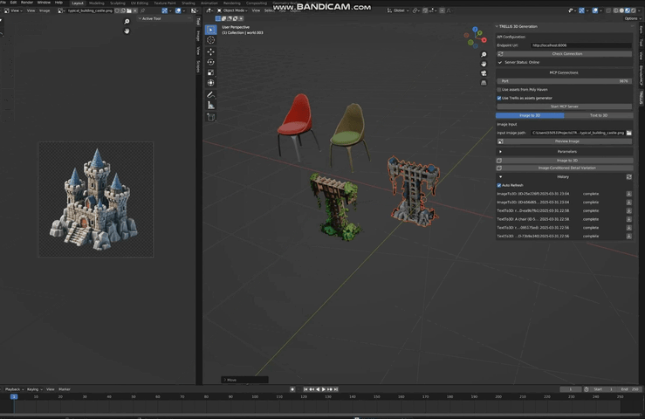Click the viewport zoom magnifier icon
645x419 pixels.
(x=484, y=54)
